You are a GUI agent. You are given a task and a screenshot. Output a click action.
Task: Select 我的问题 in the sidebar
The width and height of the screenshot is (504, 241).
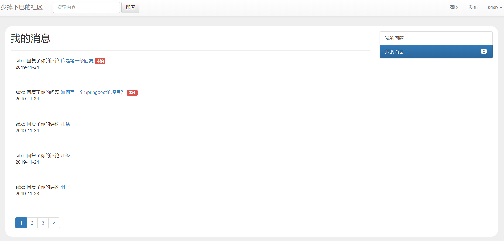(x=436, y=38)
